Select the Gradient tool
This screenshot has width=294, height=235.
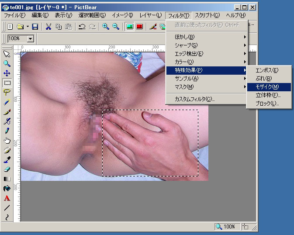7,179
